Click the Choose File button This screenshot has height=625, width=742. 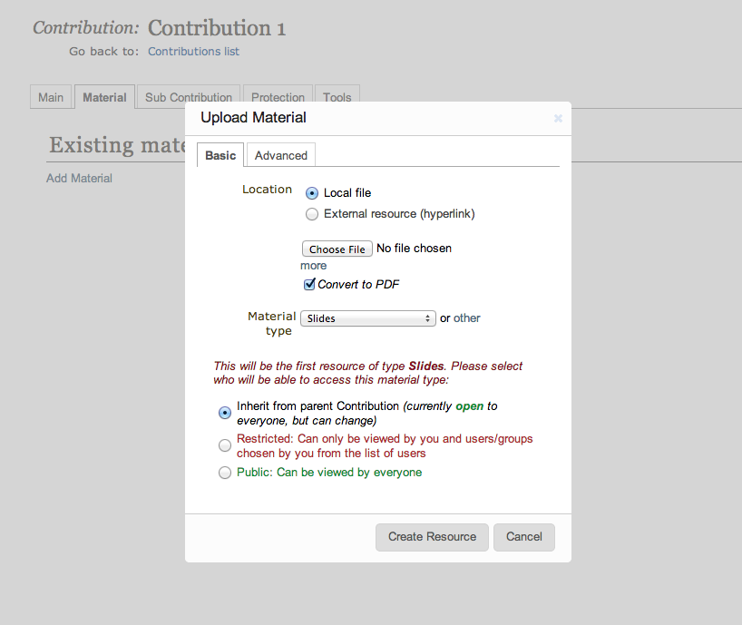pyautogui.click(x=337, y=249)
